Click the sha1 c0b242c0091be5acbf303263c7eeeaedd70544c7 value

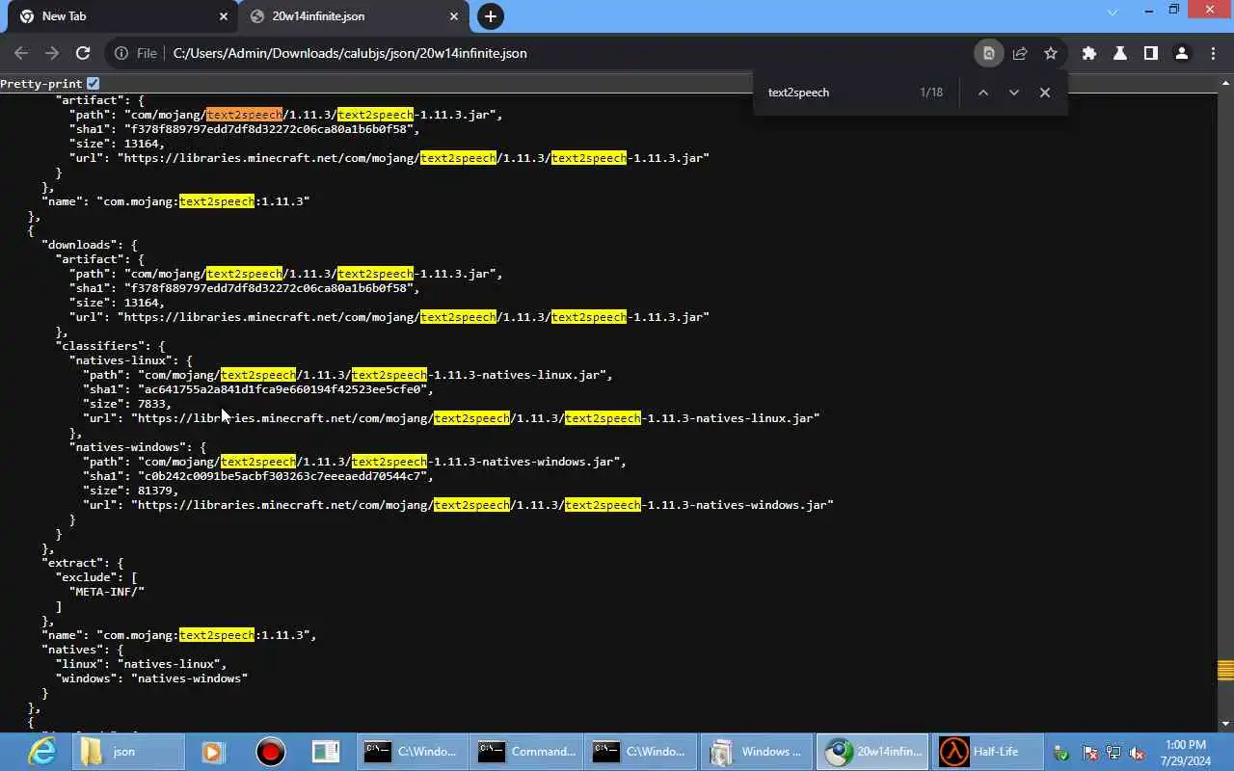284,476
